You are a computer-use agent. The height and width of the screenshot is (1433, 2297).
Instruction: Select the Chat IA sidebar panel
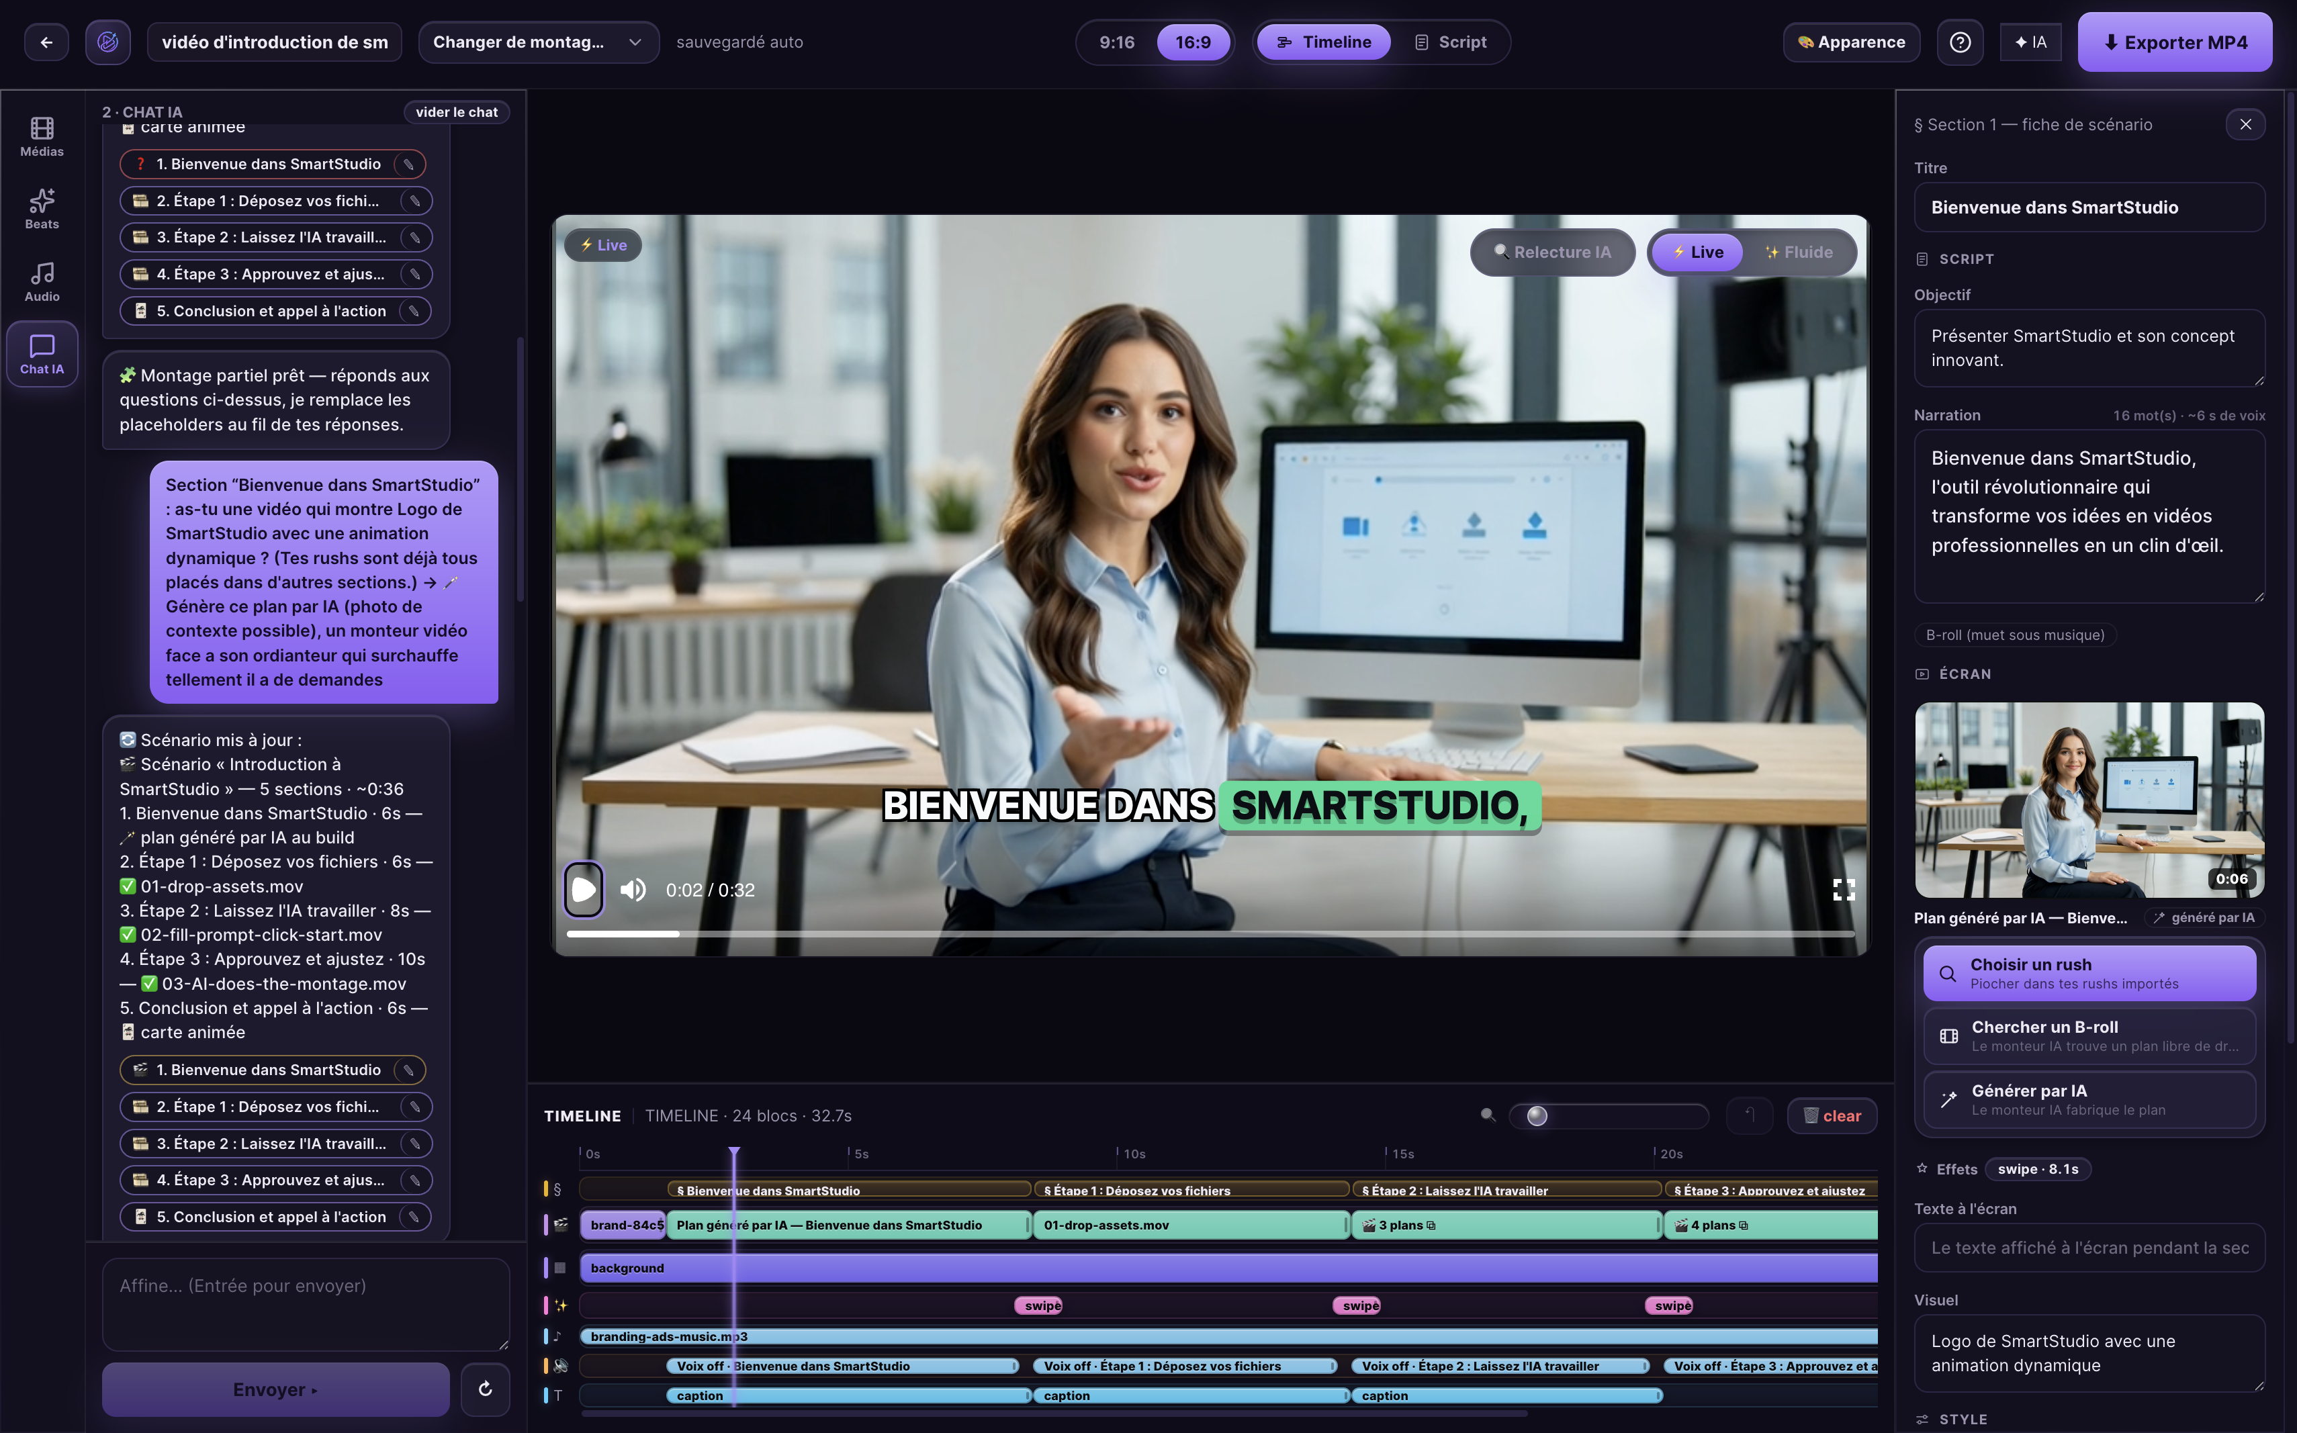tap(42, 355)
